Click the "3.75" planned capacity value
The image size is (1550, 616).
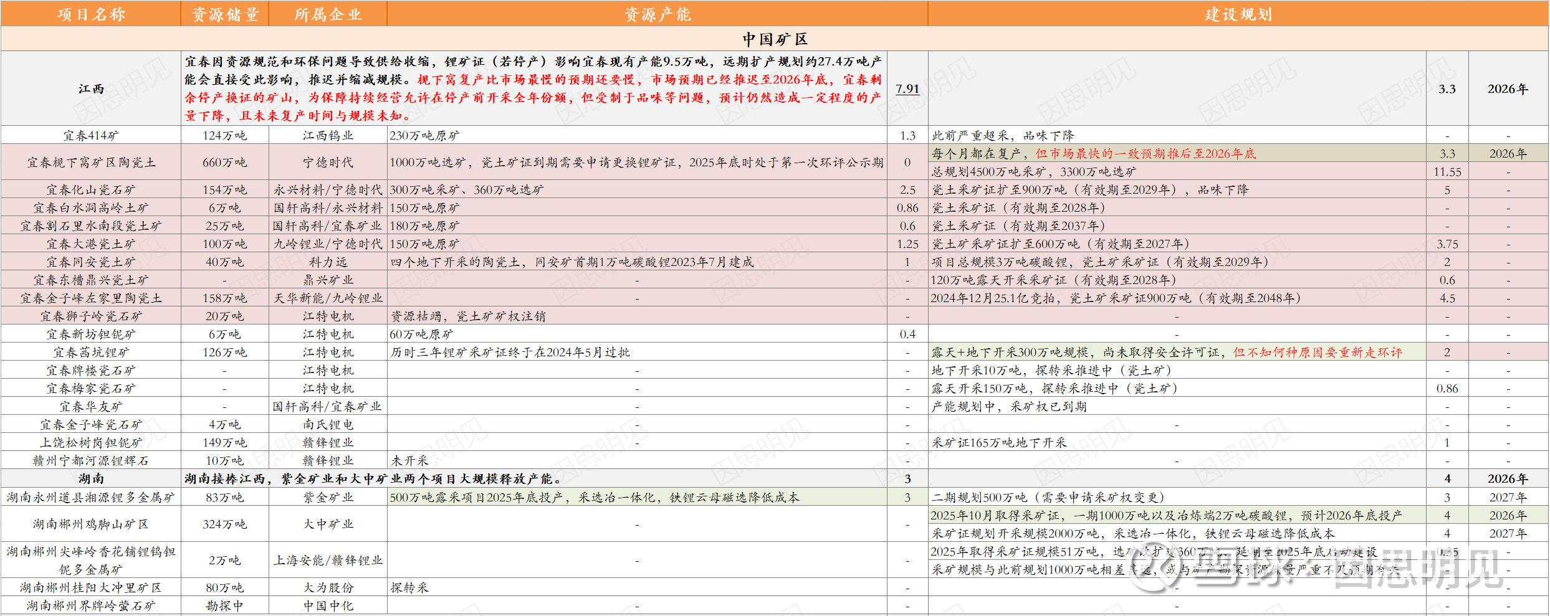coord(1447,244)
